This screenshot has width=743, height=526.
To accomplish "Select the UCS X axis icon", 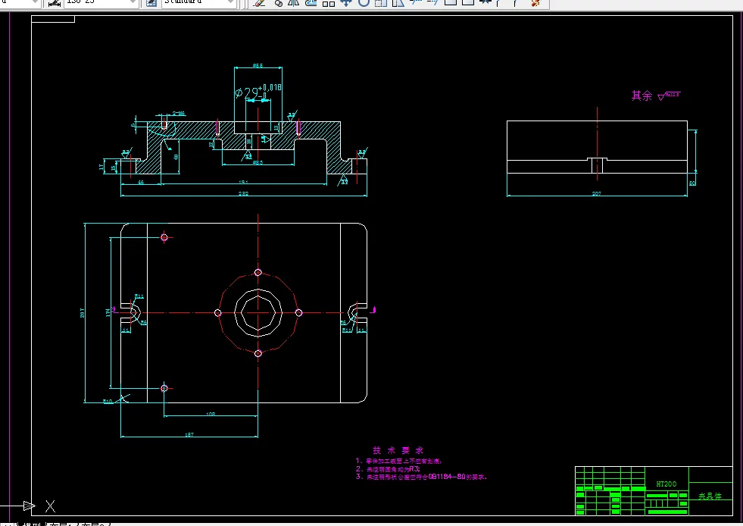I will click(x=31, y=506).
